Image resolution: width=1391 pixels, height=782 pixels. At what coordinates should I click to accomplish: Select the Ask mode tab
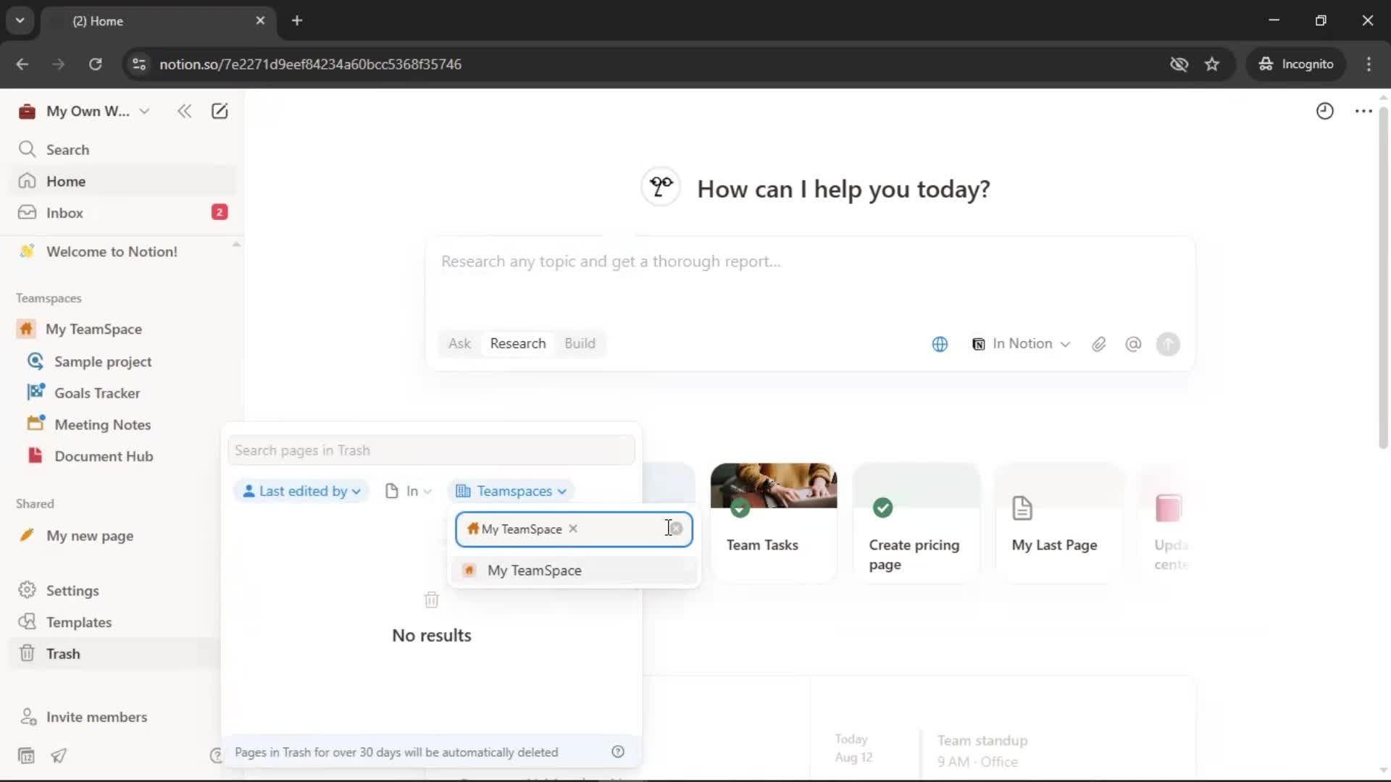tap(459, 343)
